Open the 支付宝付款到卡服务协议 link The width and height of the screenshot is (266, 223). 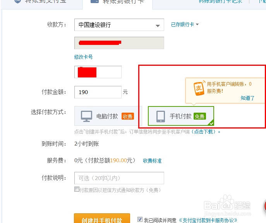point(208,220)
